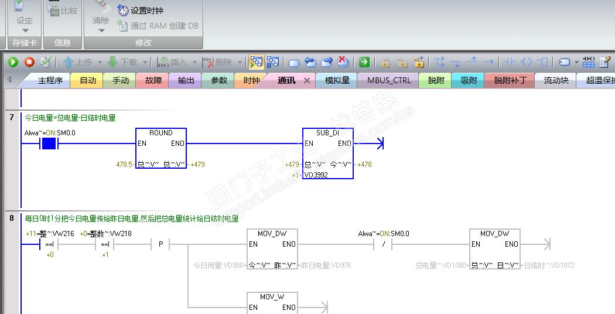
Task: Compile the program with the checkmark icon
Action: [46, 62]
